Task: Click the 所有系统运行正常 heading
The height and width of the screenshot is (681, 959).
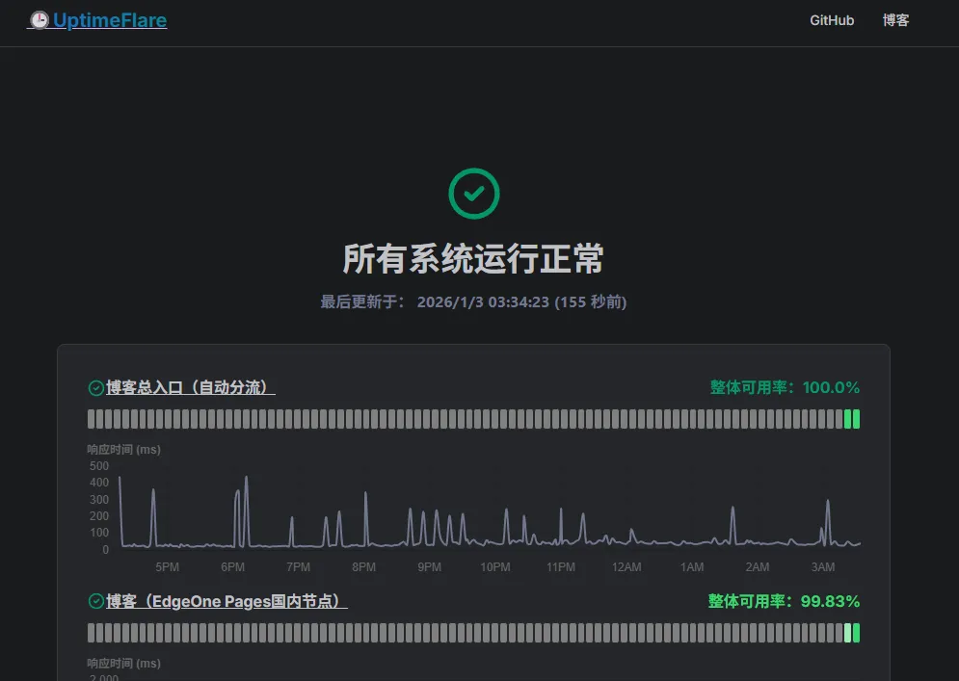Action: (473, 259)
